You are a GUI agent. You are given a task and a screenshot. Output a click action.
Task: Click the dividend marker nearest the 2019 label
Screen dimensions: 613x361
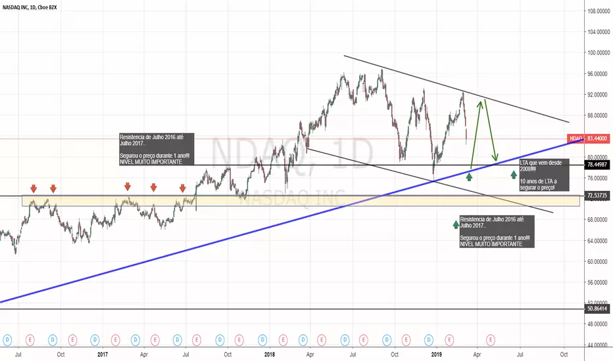pyautogui.click(x=429, y=340)
